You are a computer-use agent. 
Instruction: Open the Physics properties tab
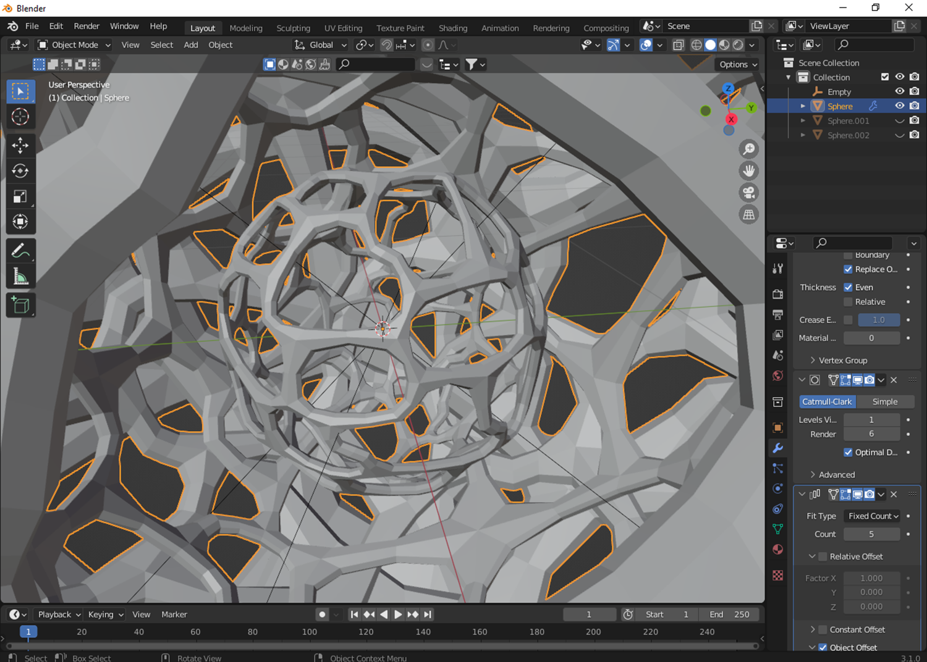tap(778, 488)
